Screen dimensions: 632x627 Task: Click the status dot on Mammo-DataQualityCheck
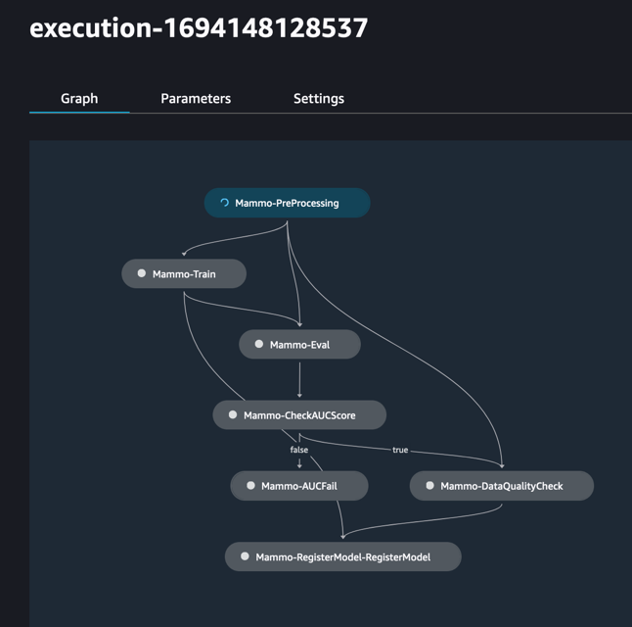(429, 485)
